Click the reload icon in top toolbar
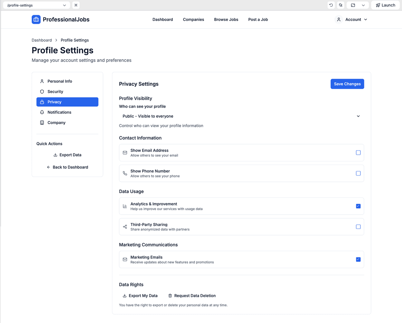Image resolution: width=402 pixels, height=323 pixels. 331,5
